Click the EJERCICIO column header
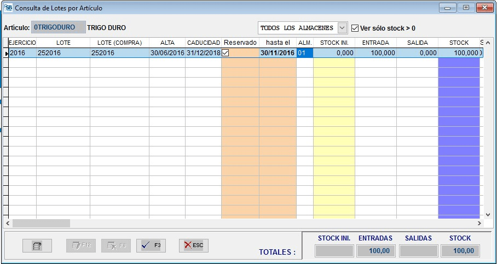Screen dimensions: 497x264 click(22, 43)
